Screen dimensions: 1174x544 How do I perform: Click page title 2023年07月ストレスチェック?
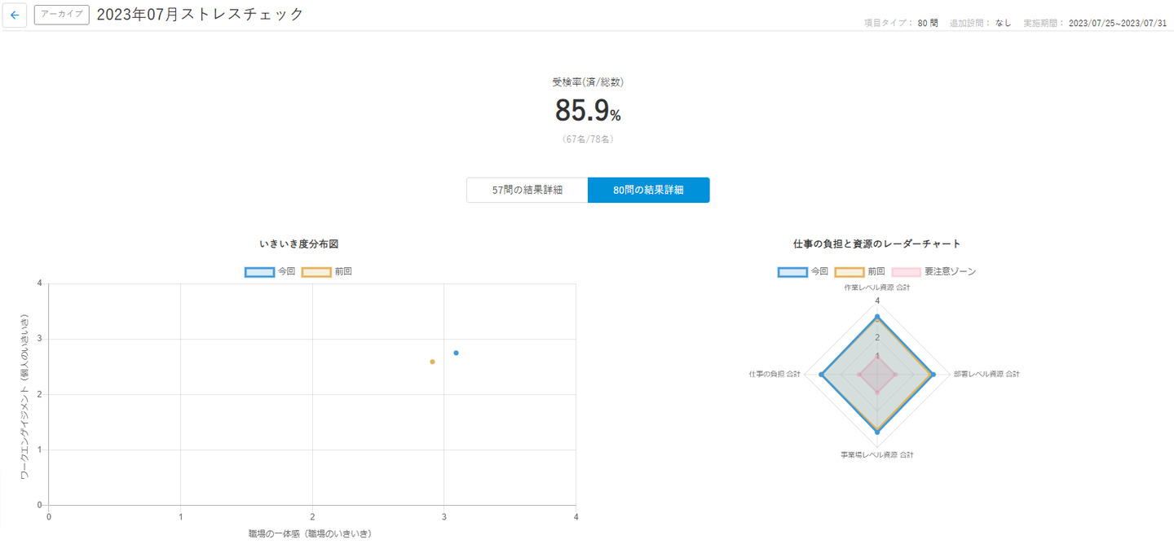coord(201,15)
